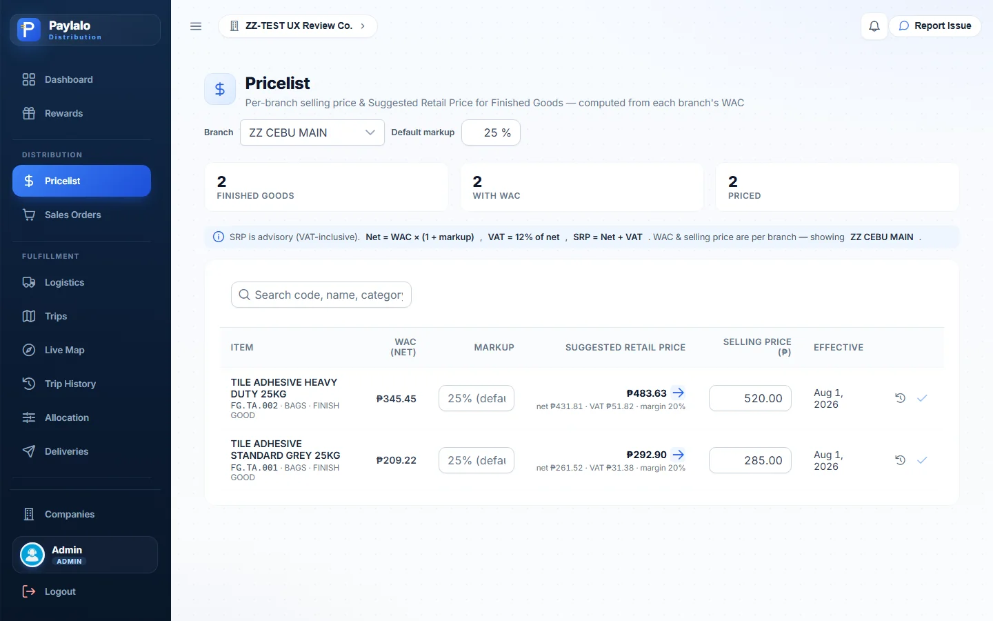Click Report Issue button

click(x=935, y=26)
